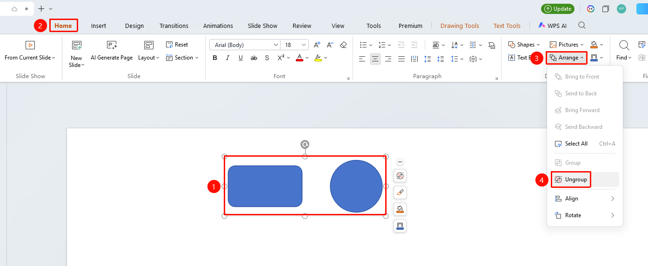The width and height of the screenshot is (648, 266).
Task: Click the cloud sync icon
Action: [x=14, y=9]
